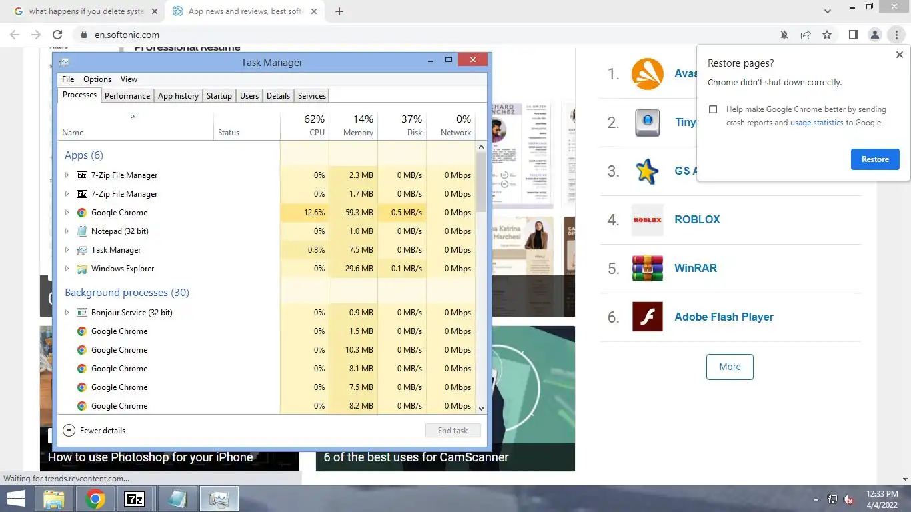Click the muted volume tray icon
911x512 pixels.
point(849,499)
